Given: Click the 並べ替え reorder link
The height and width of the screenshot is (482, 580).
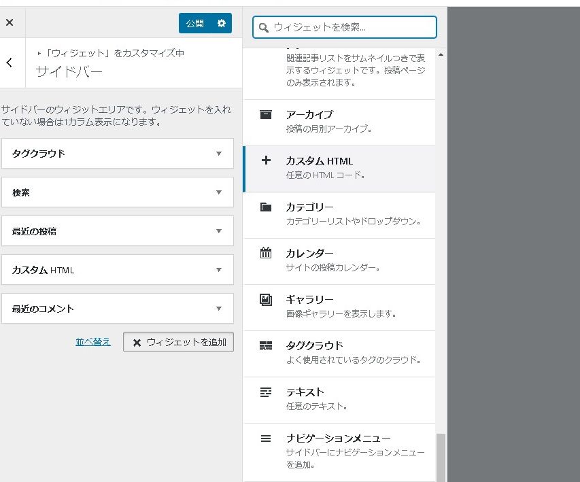Looking at the screenshot, I should coord(93,342).
